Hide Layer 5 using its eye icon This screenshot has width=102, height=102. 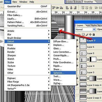77,53
